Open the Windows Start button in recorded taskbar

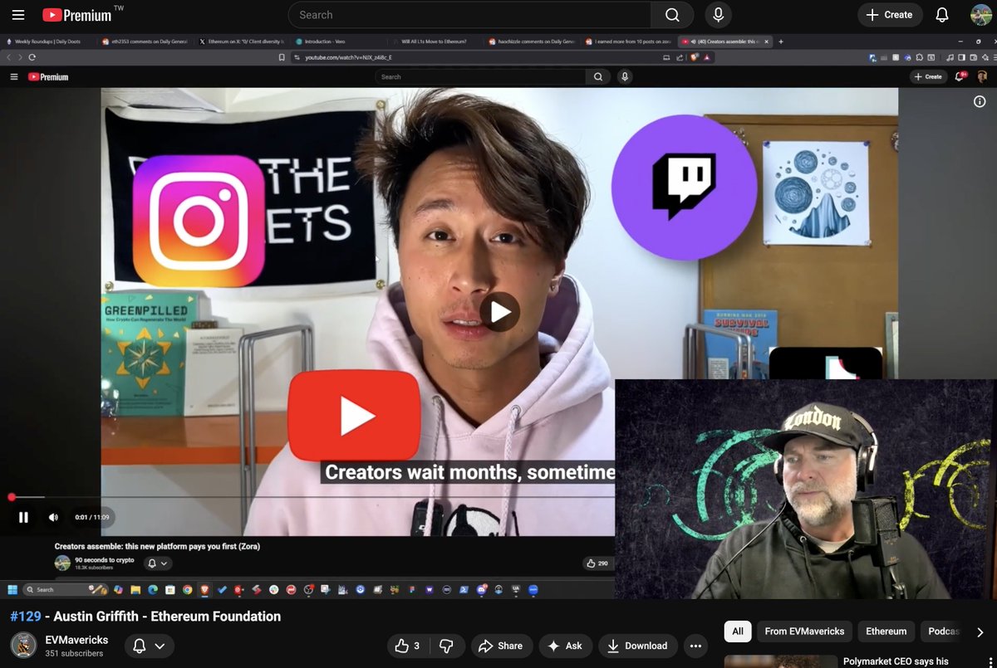click(12, 589)
